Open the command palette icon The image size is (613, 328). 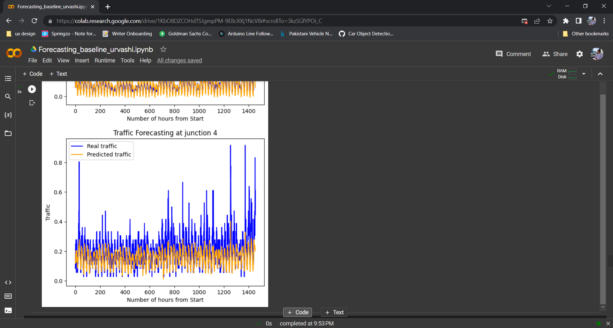[8, 296]
